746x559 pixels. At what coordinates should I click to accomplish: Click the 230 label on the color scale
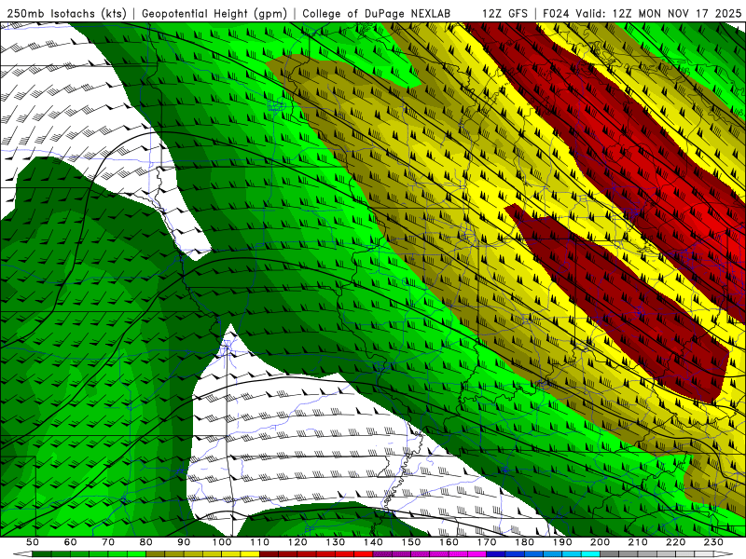(713, 542)
